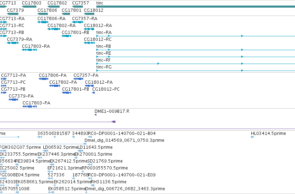Select the CG17801 gene label
Image resolution: width=295 pixels, height=194 pixels.
71,10
